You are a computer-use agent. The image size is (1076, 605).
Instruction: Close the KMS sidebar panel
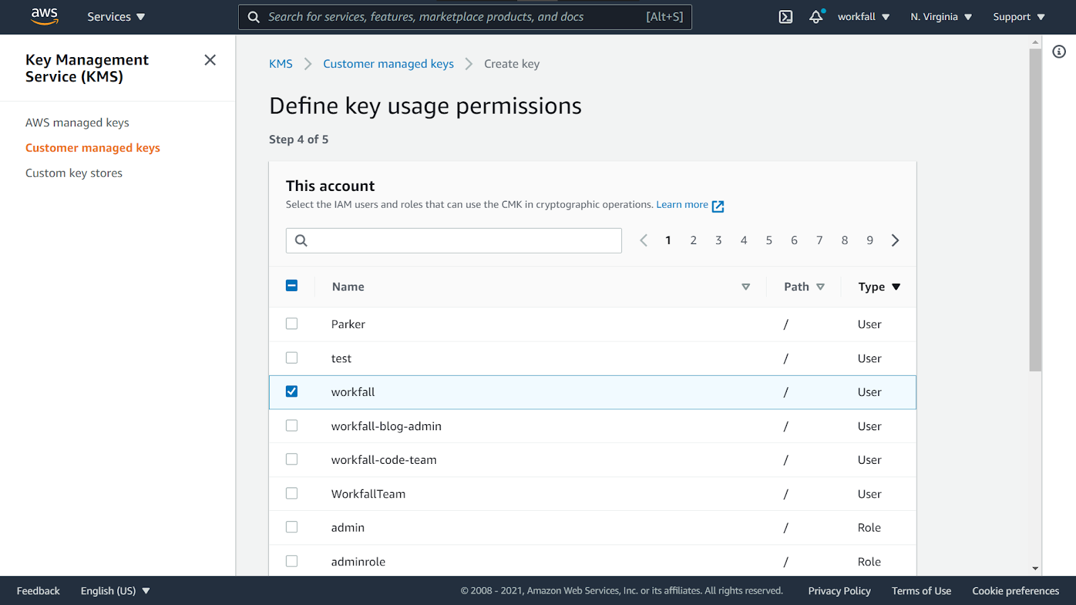pyautogui.click(x=210, y=60)
